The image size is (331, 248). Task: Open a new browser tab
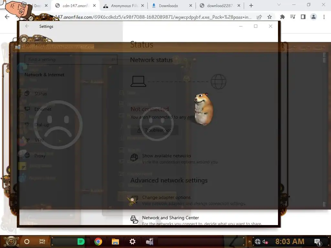(251, 6)
